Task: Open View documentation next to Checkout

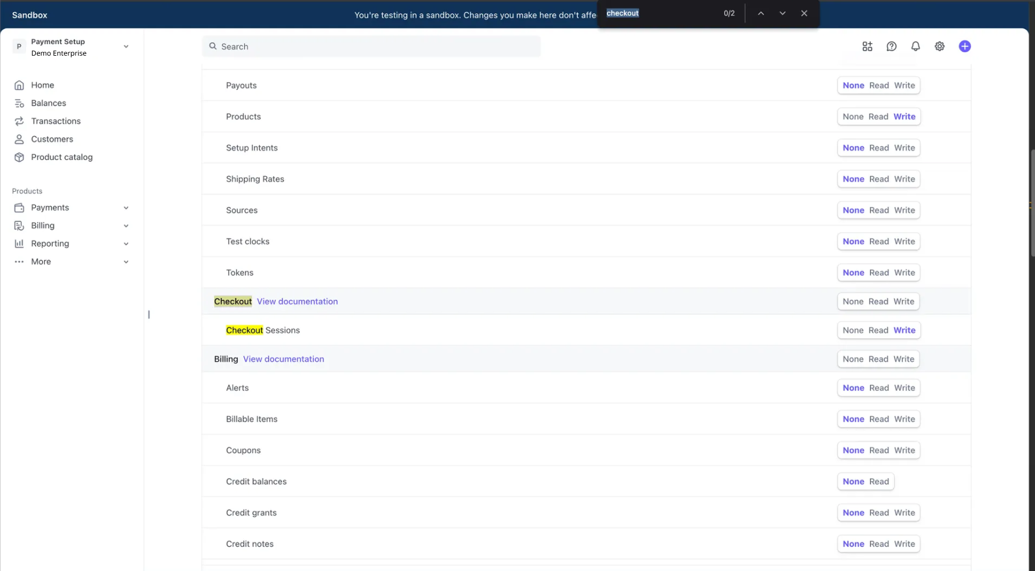Action: click(297, 301)
